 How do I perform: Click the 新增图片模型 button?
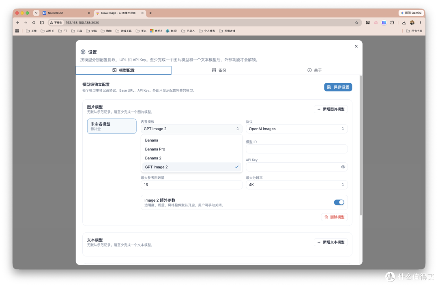click(331, 109)
